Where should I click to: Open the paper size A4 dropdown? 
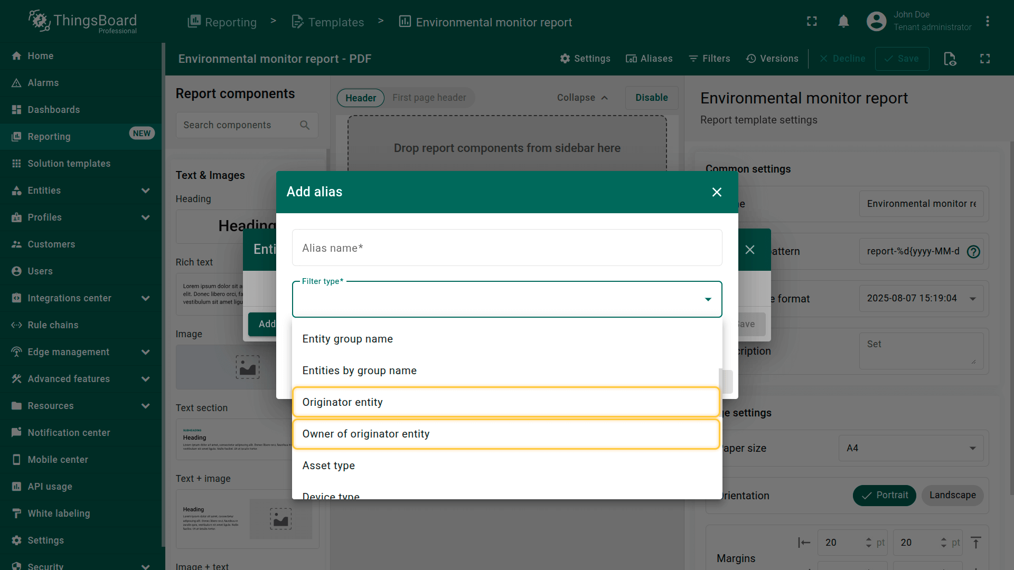point(910,448)
